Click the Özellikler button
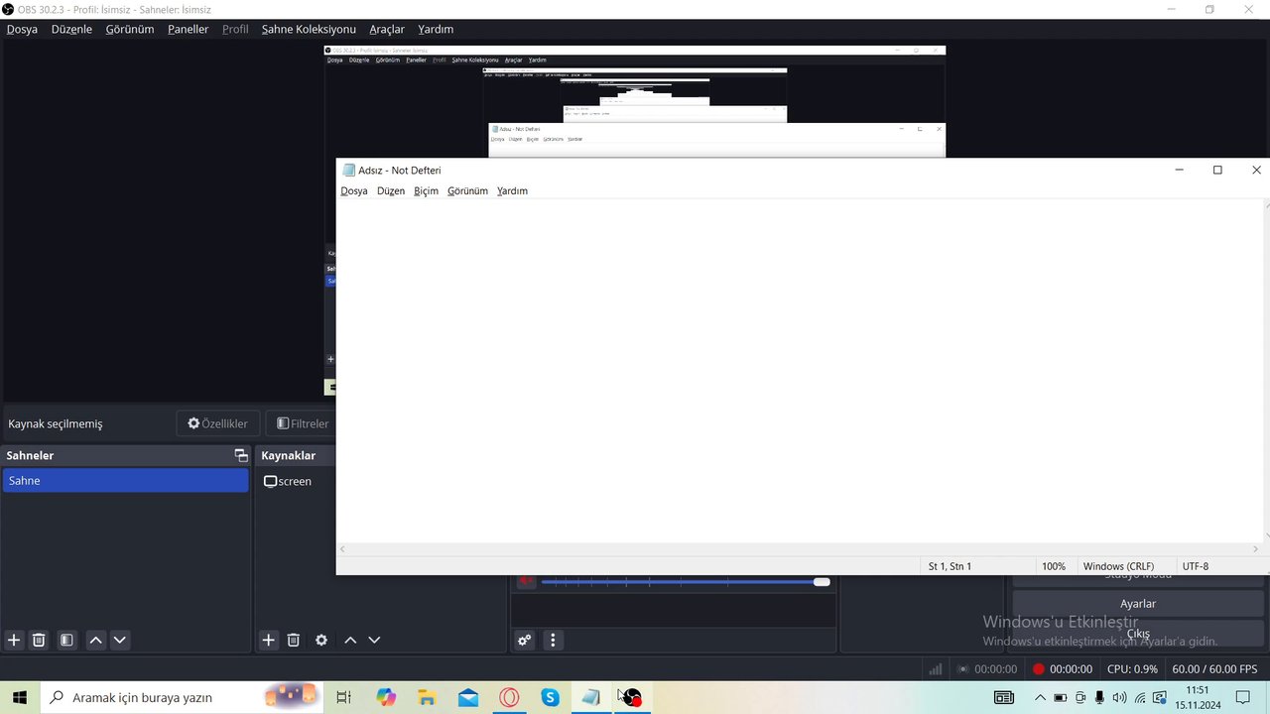This screenshot has height=714, width=1270. click(x=218, y=423)
